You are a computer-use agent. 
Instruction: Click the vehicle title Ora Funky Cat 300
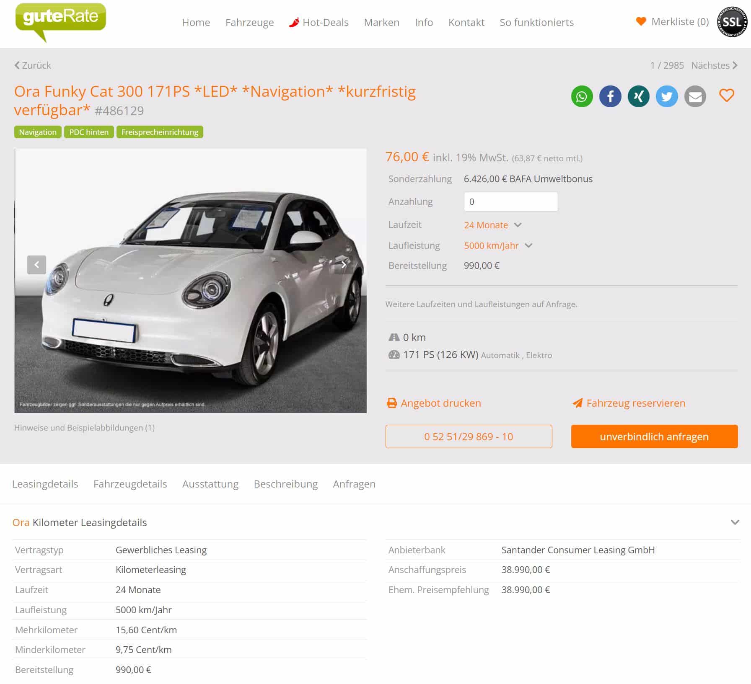(x=215, y=101)
